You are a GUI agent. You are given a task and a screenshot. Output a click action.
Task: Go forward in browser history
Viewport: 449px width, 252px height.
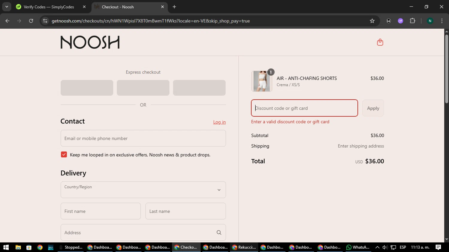point(19,21)
